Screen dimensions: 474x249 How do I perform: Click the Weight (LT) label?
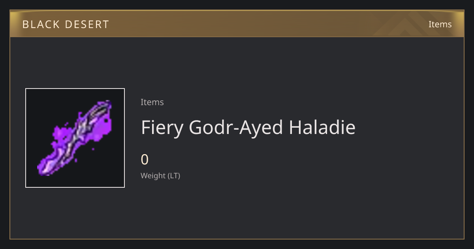click(x=160, y=175)
